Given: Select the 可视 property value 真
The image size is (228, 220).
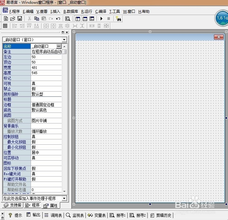Looking at the screenshot, I should click(x=46, y=83).
